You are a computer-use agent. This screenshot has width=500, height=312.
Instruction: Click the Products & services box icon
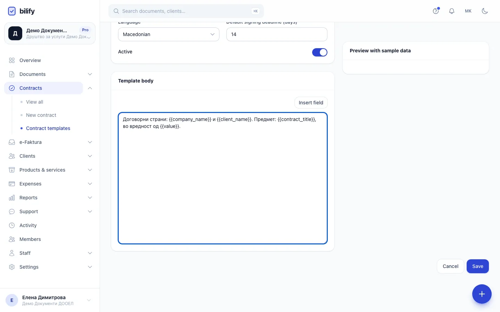[x=12, y=170]
